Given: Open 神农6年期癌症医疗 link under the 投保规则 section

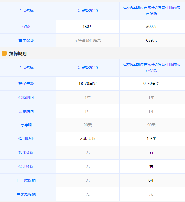Looking at the screenshot, I should point(151,68).
